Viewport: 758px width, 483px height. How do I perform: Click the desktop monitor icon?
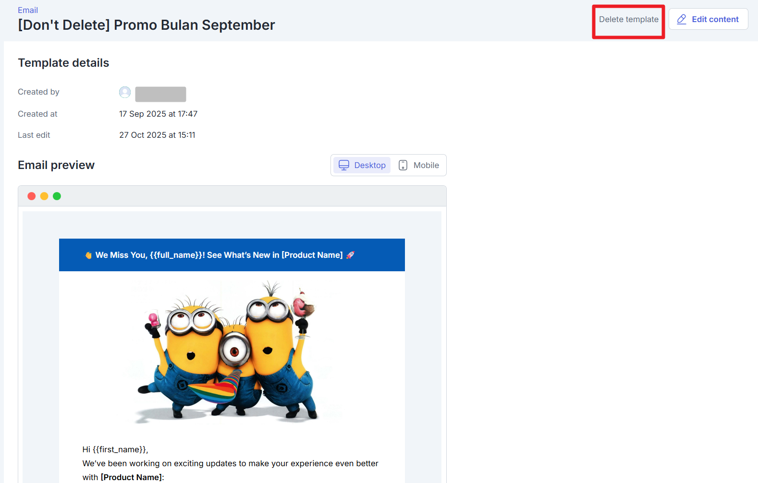tap(344, 165)
